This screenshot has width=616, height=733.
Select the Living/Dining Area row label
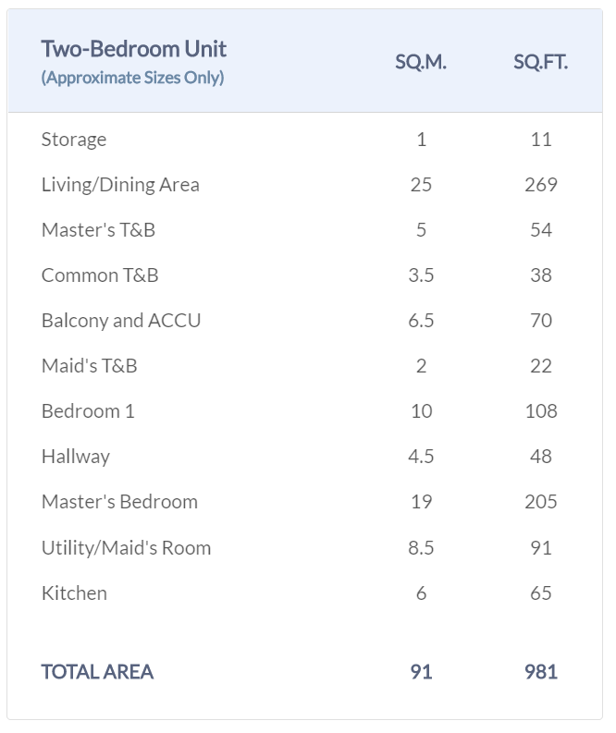pos(120,185)
